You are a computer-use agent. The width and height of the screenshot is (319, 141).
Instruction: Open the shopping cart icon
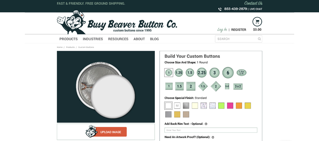point(257,22)
